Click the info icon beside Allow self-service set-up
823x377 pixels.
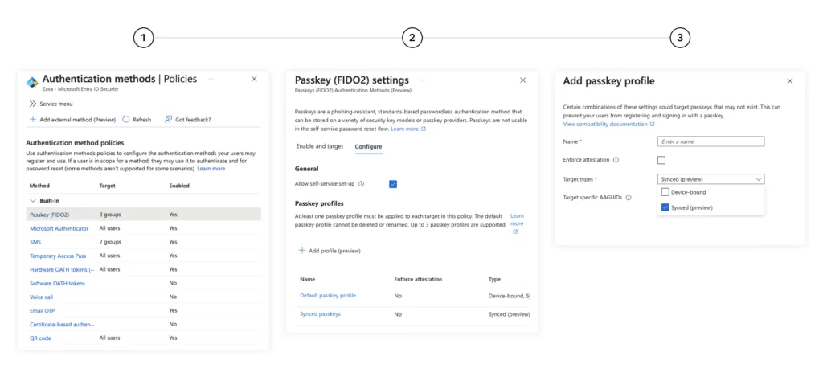tap(361, 184)
